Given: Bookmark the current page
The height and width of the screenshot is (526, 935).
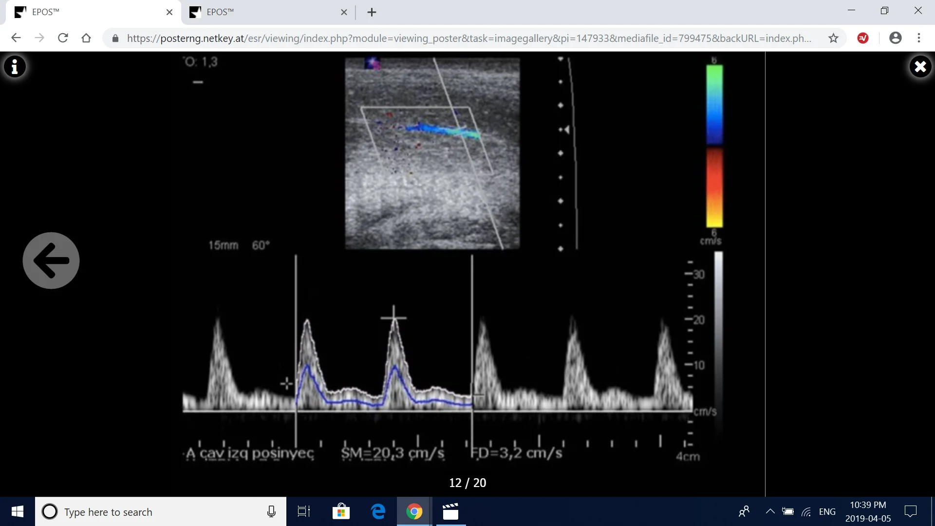Looking at the screenshot, I should tap(833, 38).
